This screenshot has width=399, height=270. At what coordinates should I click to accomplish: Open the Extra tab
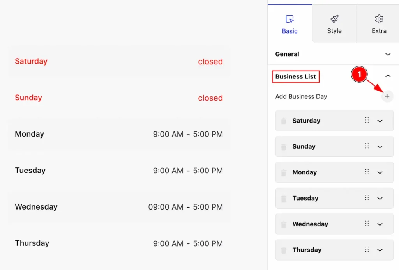(379, 24)
